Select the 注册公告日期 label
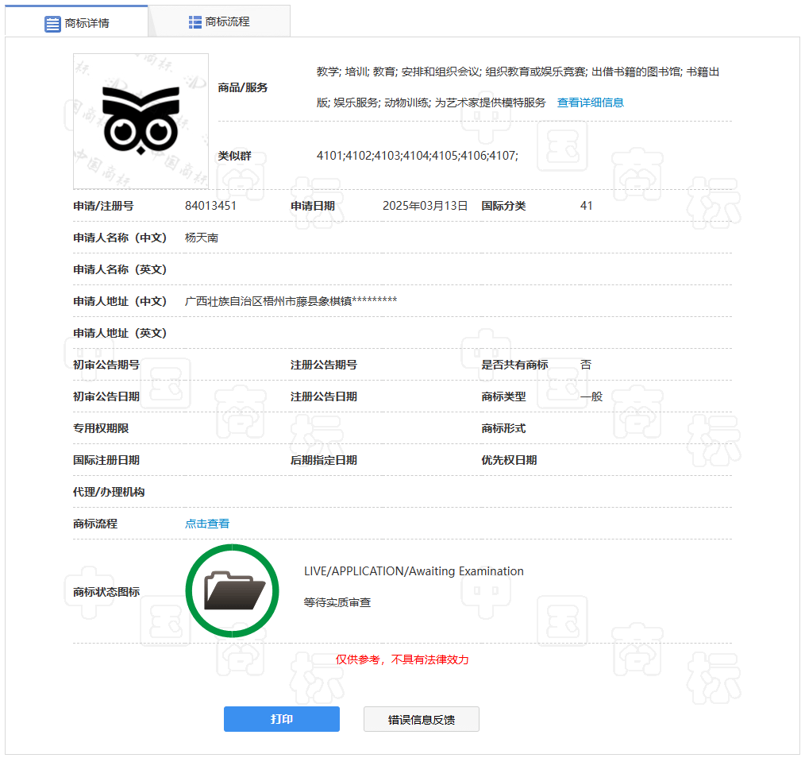The width and height of the screenshot is (805, 758). pos(323,396)
